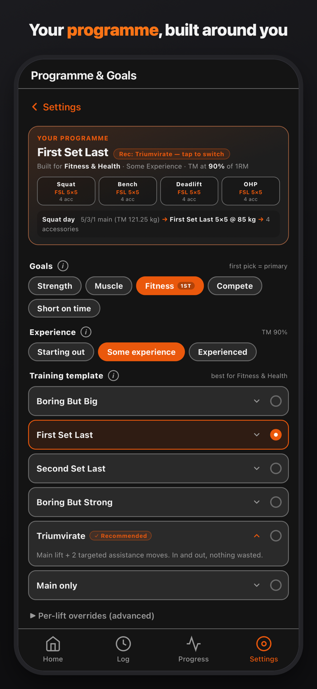This screenshot has width=317, height=689.
Task: Expand Boring But Strong chevron
Action: pos(257,502)
